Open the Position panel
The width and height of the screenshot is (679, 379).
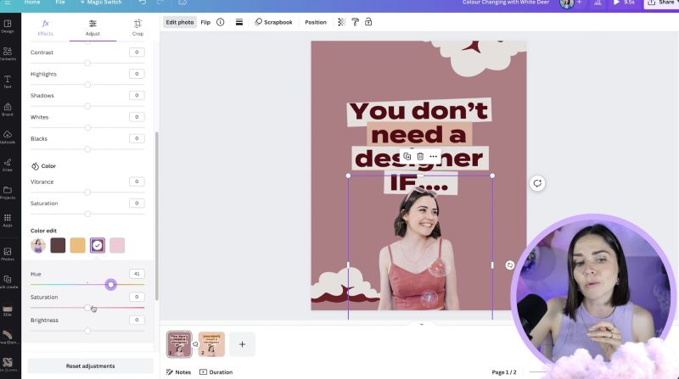click(x=316, y=22)
